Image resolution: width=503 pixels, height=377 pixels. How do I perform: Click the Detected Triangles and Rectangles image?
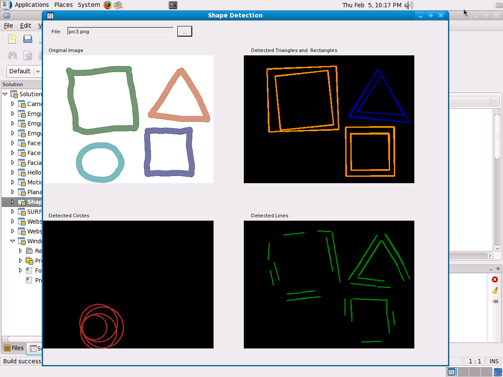tap(329, 119)
